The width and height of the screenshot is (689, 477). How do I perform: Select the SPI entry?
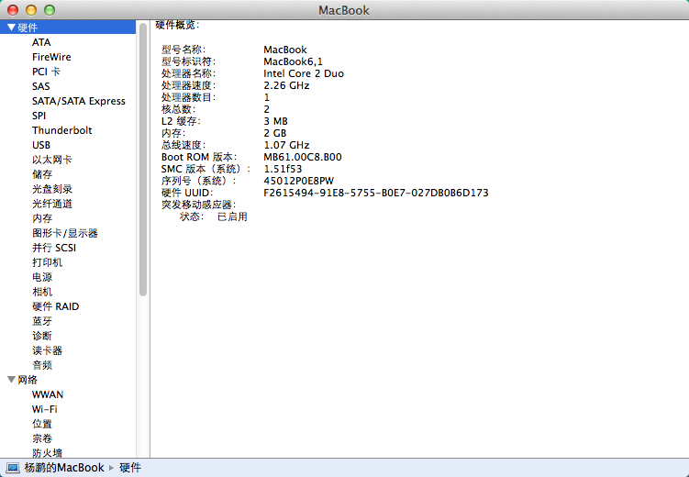[39, 116]
